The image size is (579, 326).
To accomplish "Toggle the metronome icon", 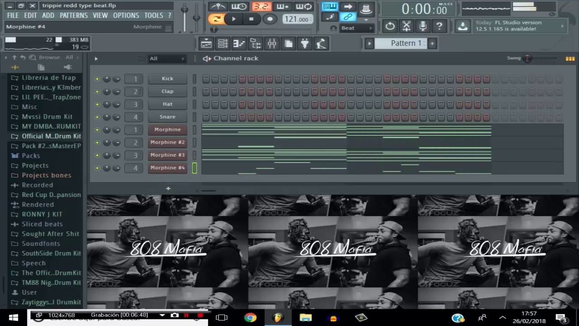I will pyautogui.click(x=218, y=7).
